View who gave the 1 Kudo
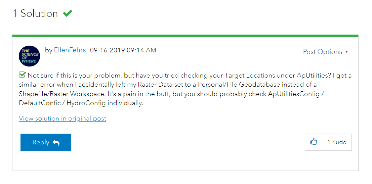Screen dimensions: 372x184 (337, 142)
